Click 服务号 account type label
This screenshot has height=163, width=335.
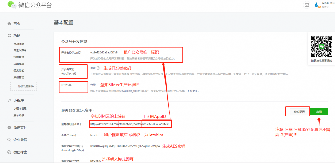click(325, 7)
